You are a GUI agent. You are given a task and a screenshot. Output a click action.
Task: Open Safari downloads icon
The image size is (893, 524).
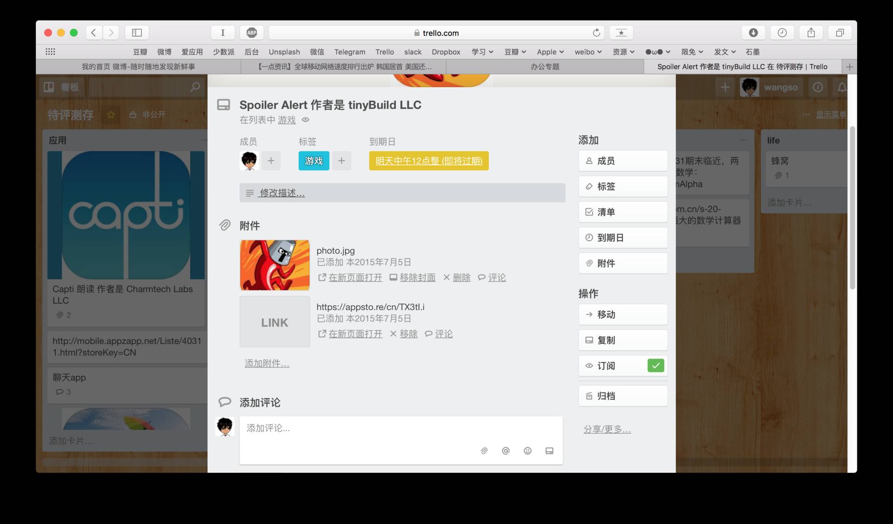pos(753,33)
